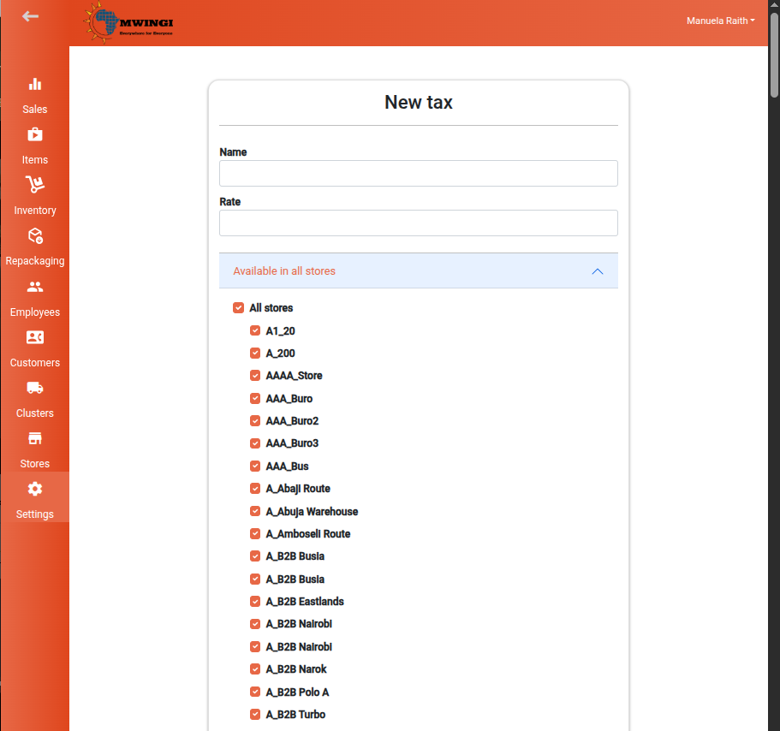Uncheck the AAAA_Store checkbox
Screen dimensions: 780x731
tap(255, 376)
